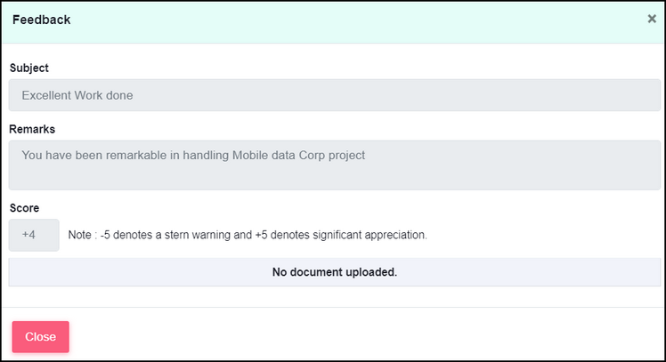Image resolution: width=666 pixels, height=362 pixels.
Task: Click the empty area of the dialog header bar
Action: [x=356, y=20]
